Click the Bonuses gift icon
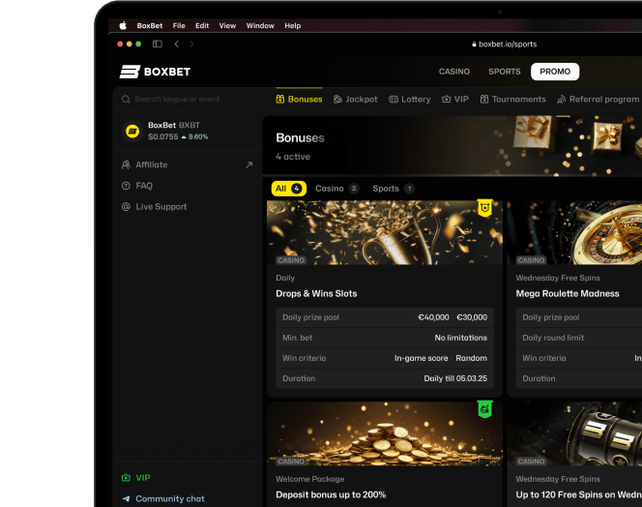The width and height of the screenshot is (642, 507). [x=280, y=100]
